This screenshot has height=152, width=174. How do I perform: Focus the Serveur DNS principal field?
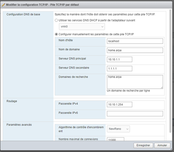(119, 59)
